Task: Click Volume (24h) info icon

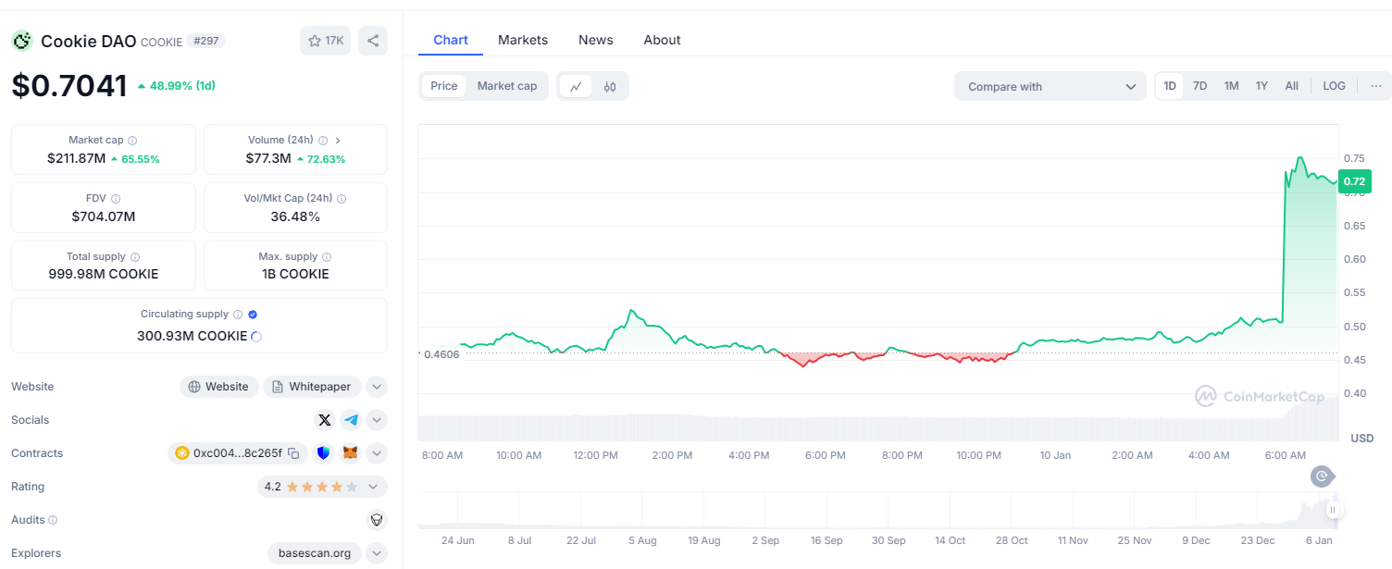Action: 323,141
